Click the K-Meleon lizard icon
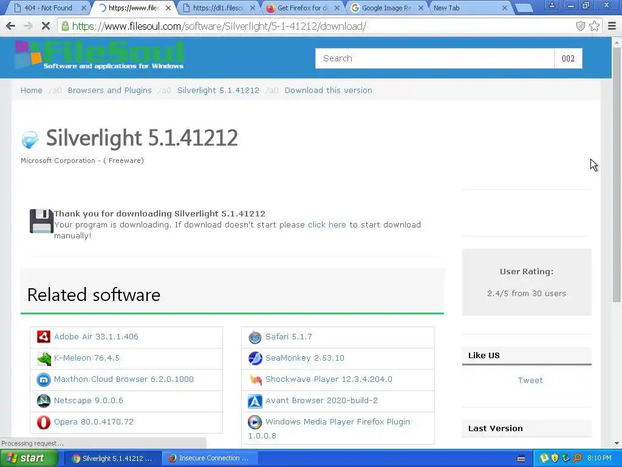 (x=44, y=358)
